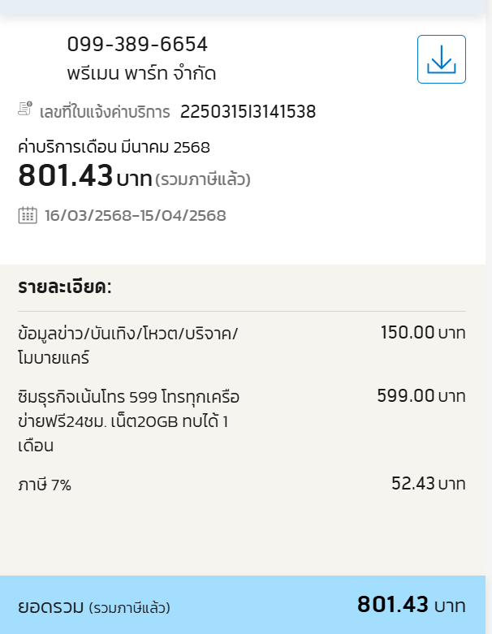Viewport: 492px width, 634px height.
Task: Click the รายละเอียด section header
Action: [x=65, y=287]
